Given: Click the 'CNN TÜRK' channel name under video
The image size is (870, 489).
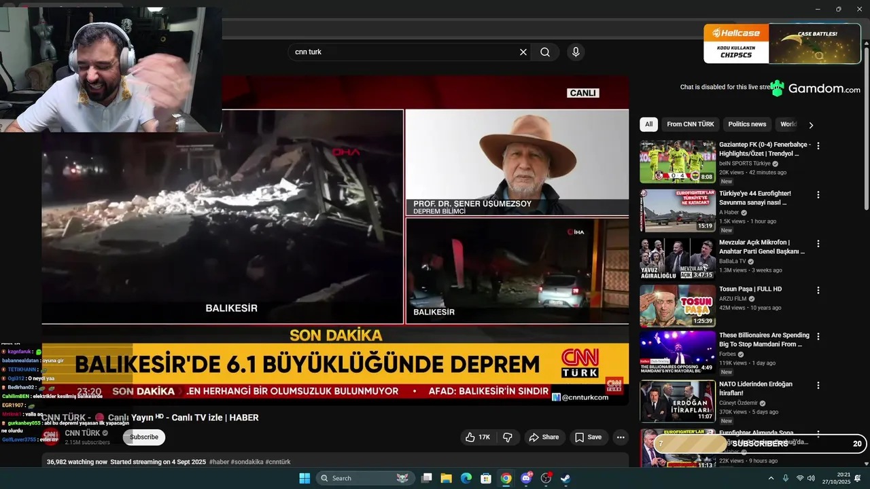Looking at the screenshot, I should point(82,433).
